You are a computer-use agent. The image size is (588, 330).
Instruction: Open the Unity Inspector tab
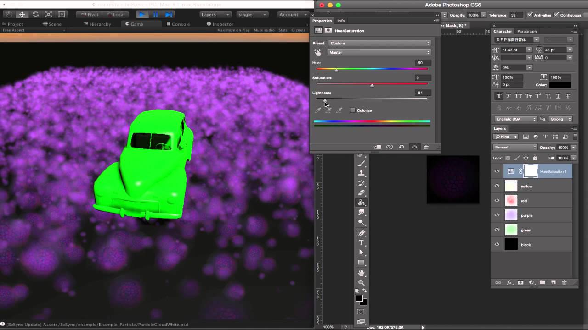[220, 24]
